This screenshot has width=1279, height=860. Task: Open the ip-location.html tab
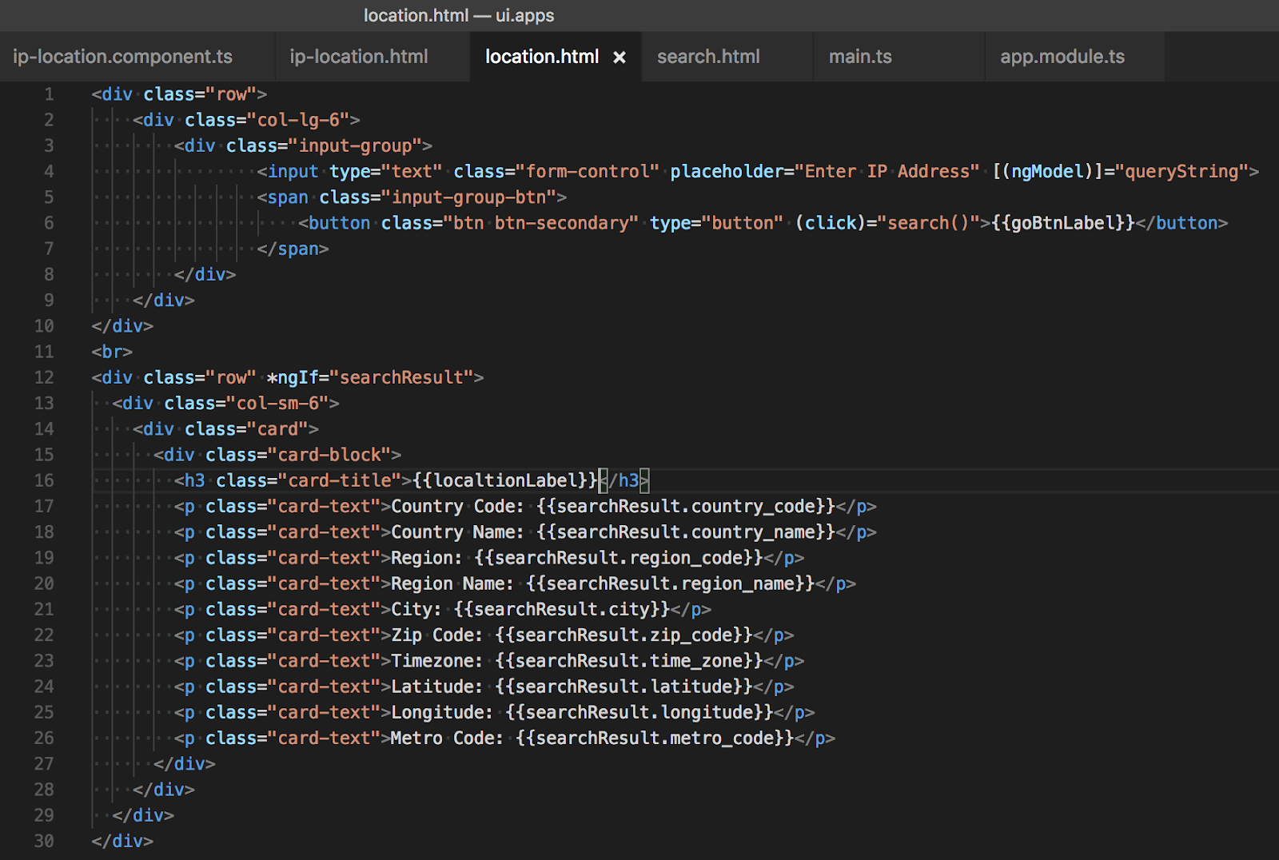358,57
